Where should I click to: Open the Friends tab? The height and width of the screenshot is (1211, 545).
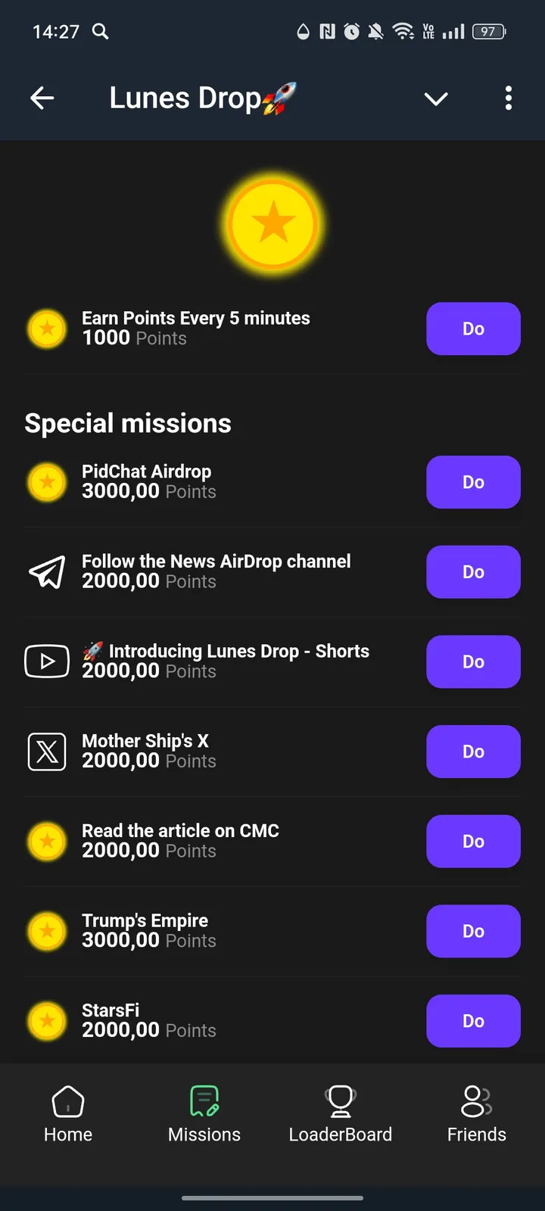click(x=477, y=1113)
